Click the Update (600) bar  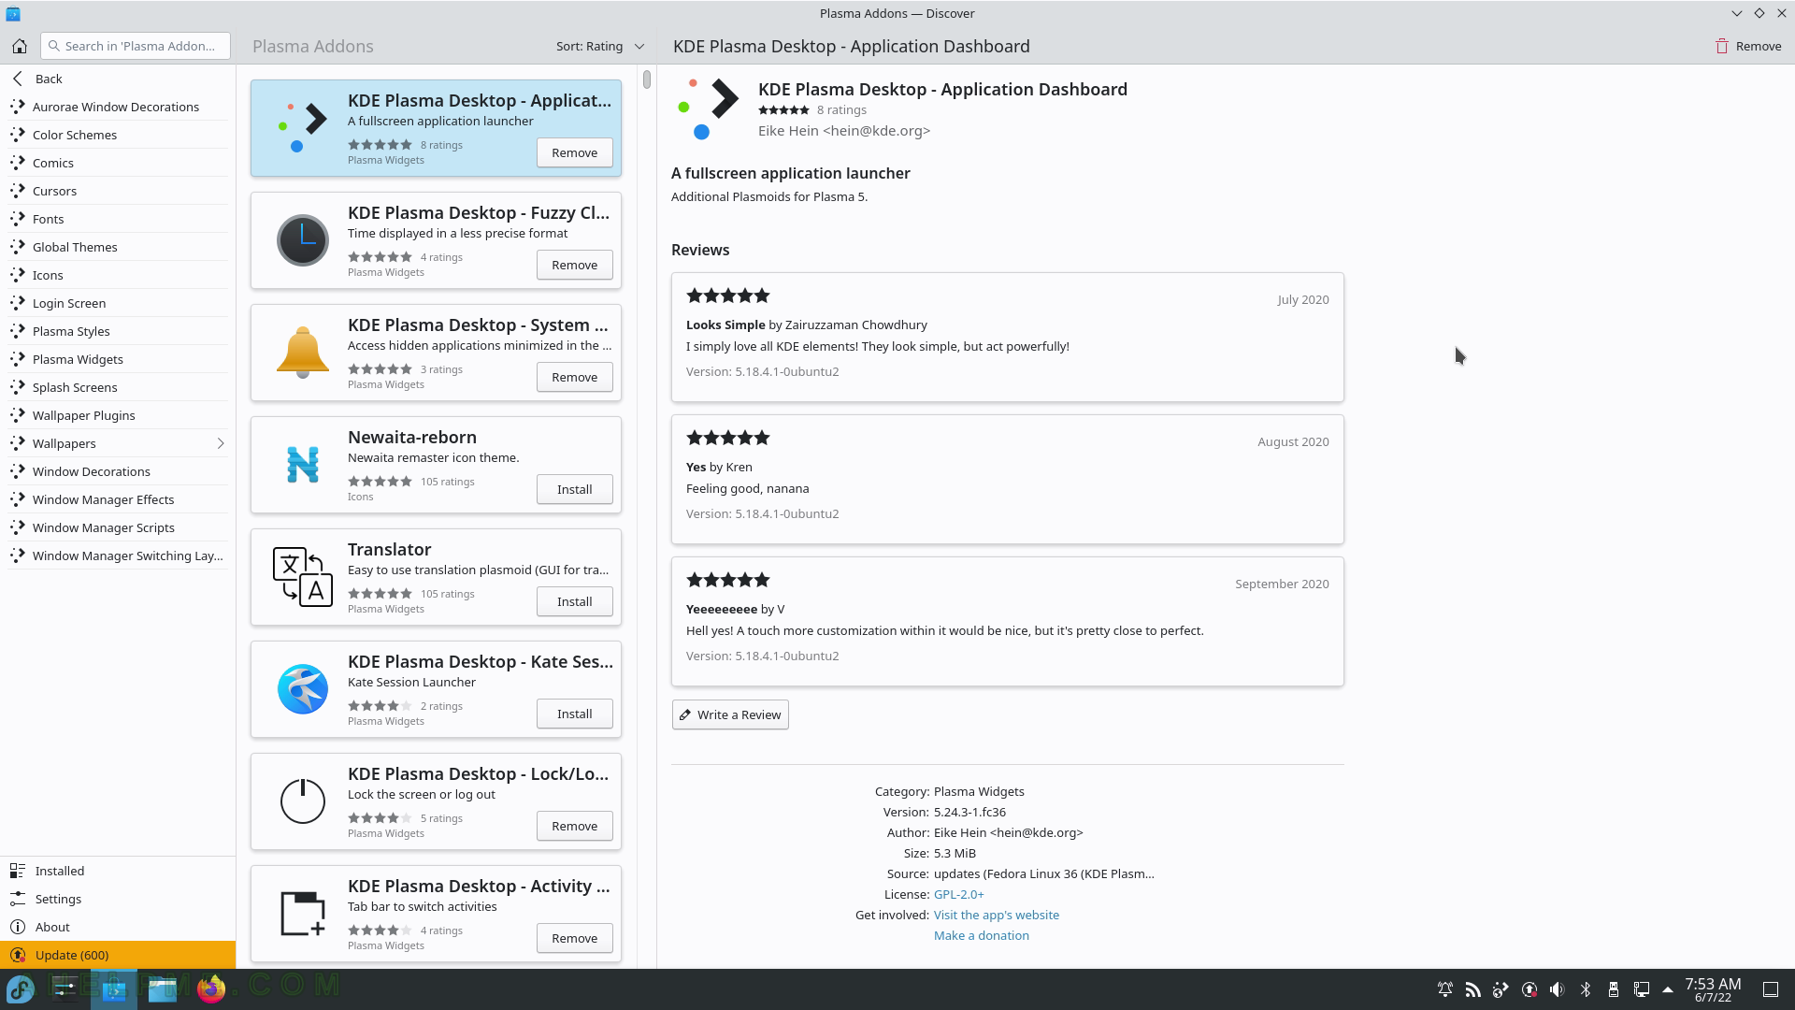coord(118,955)
